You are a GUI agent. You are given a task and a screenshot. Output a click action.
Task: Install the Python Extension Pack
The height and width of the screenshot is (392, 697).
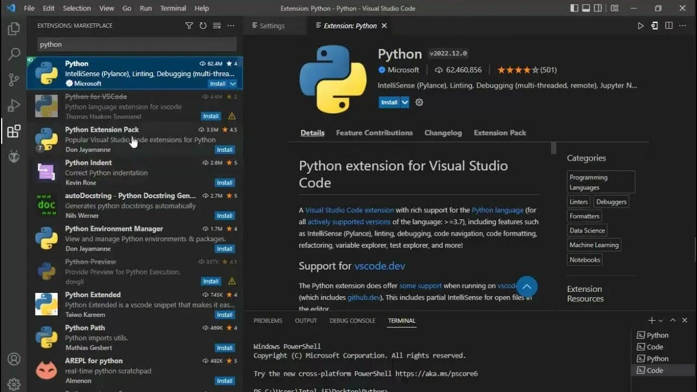point(225,150)
